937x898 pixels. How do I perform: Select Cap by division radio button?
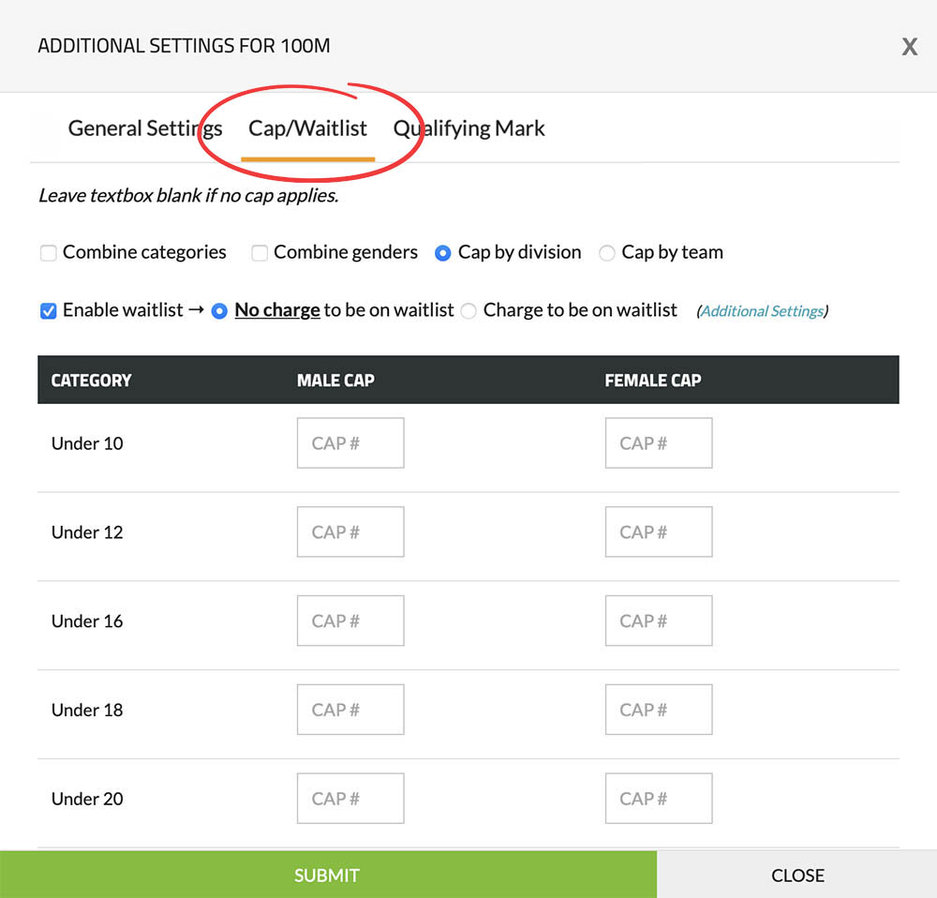click(443, 253)
